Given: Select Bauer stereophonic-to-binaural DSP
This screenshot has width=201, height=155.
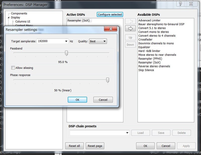Looking at the screenshot, I should click(161, 24).
